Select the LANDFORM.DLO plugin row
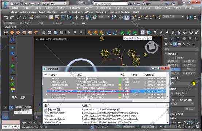 coord(105,82)
